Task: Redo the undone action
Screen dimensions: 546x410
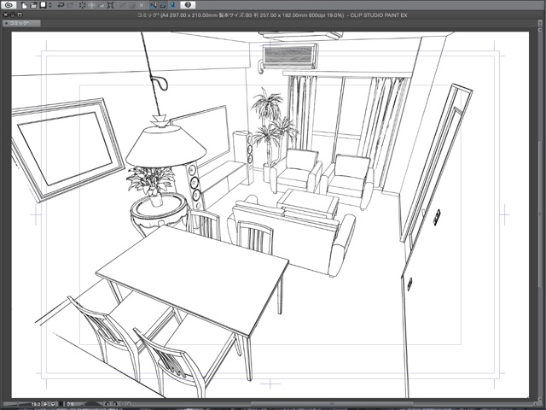Action: pos(70,5)
